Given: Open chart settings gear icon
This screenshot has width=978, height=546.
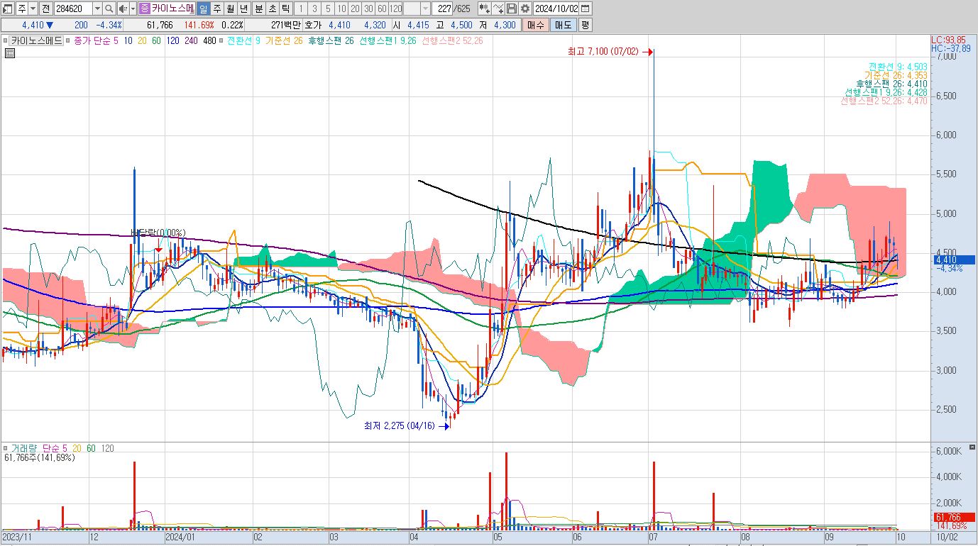Looking at the screenshot, I should click(524, 9).
